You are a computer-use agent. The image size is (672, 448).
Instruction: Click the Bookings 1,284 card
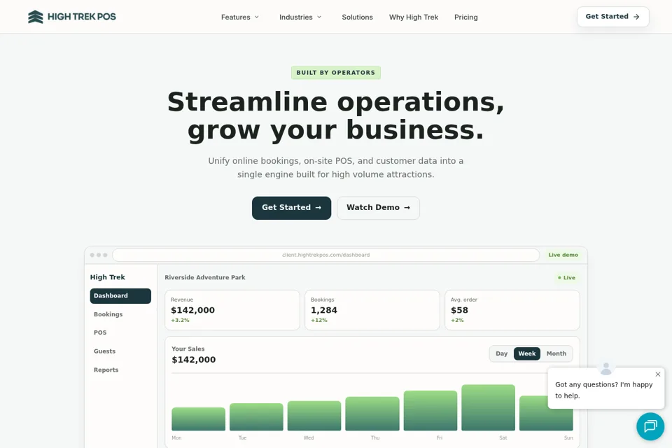[372, 310]
